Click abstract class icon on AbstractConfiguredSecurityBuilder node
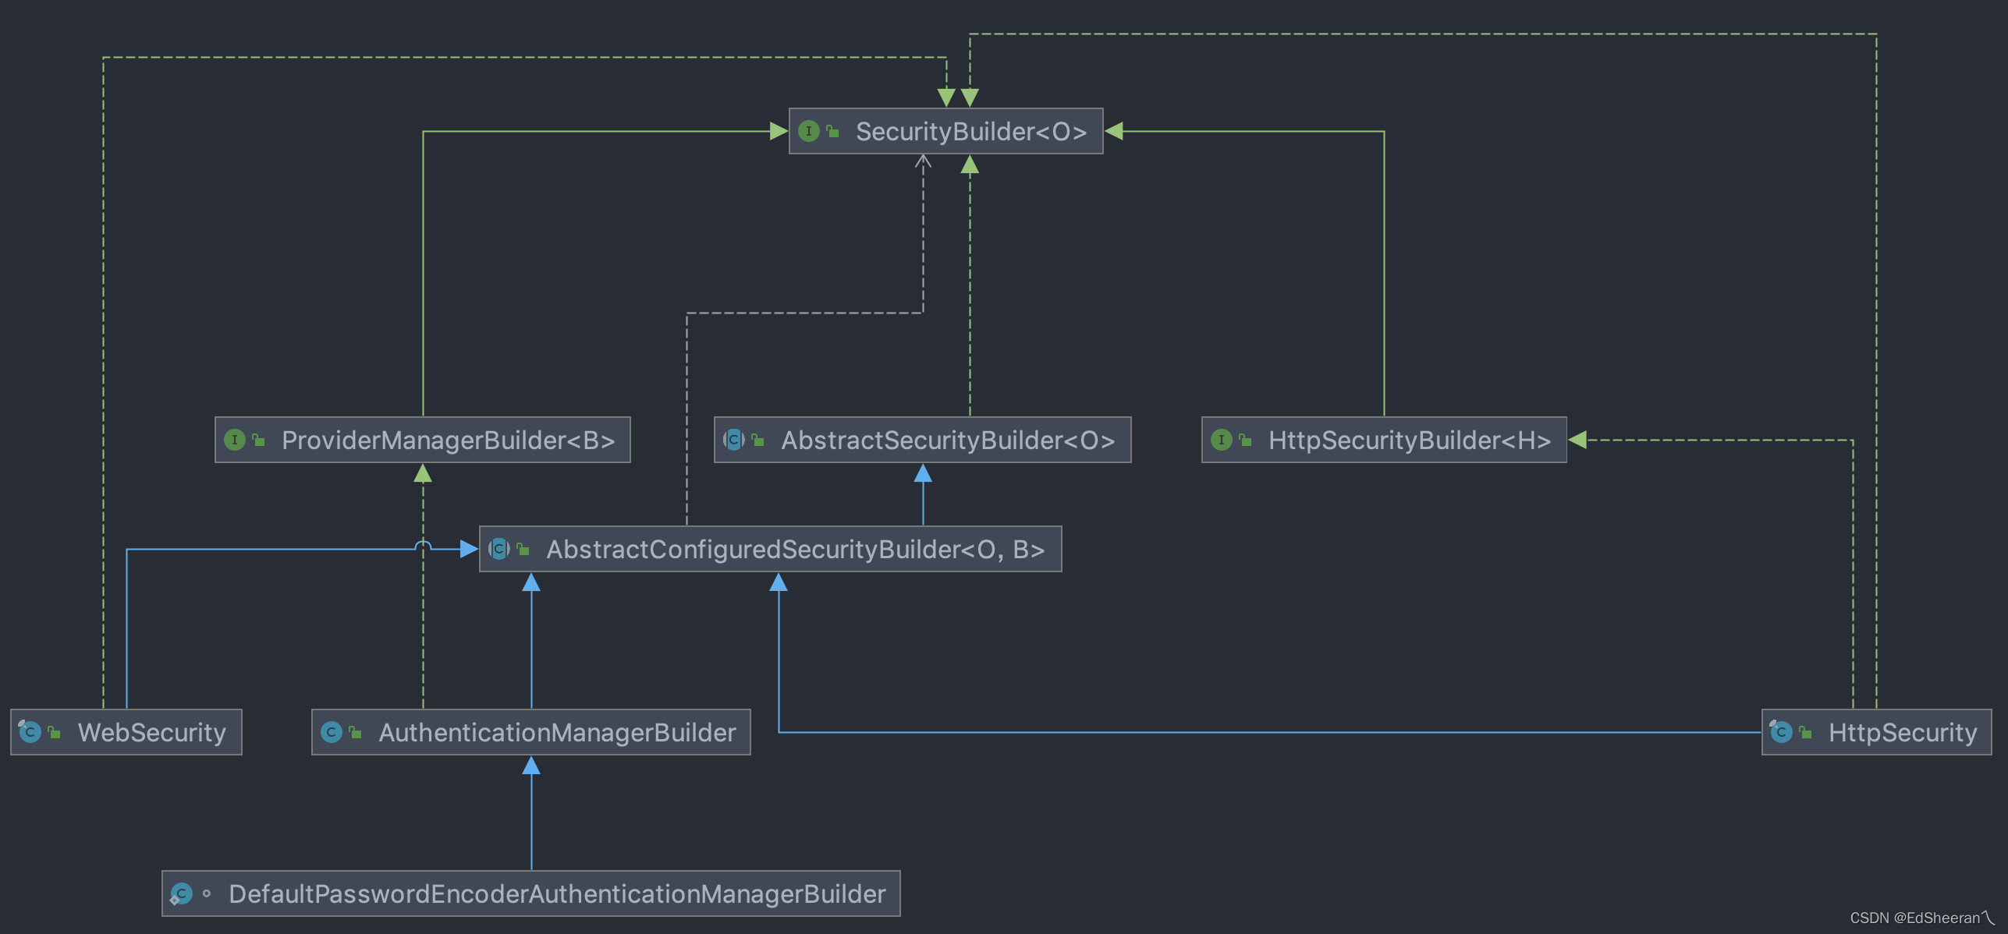This screenshot has height=934, width=2008. [499, 549]
